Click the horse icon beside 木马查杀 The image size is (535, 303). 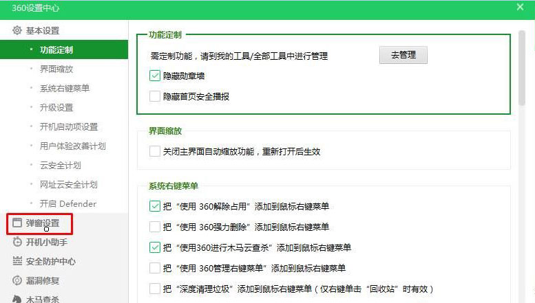point(17,300)
